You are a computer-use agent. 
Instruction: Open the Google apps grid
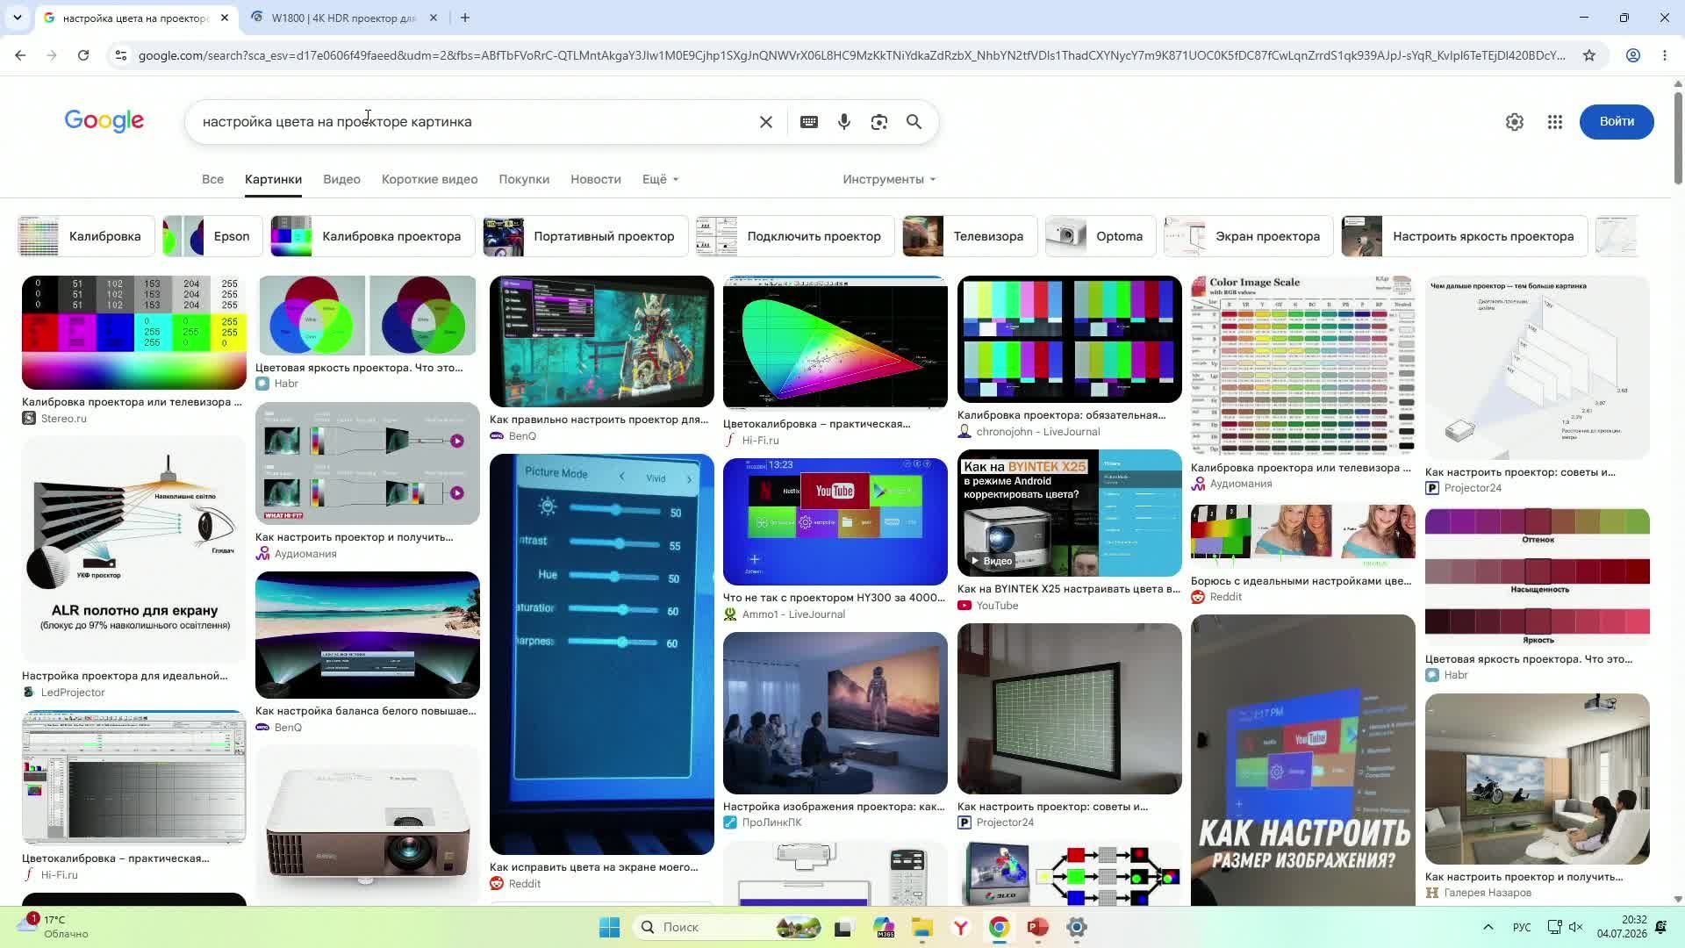point(1555,122)
